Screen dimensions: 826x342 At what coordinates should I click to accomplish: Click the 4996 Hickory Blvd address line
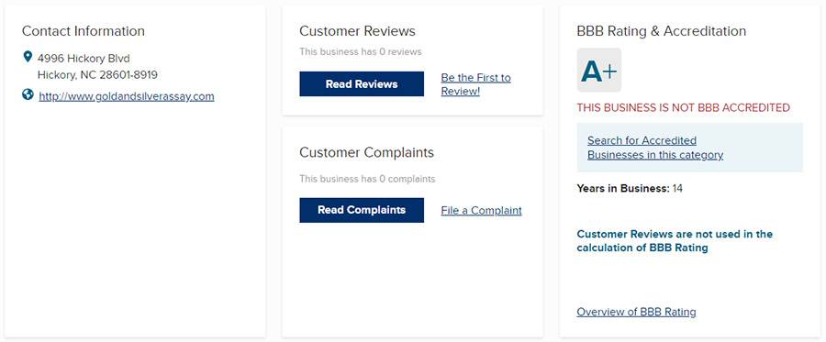point(84,58)
